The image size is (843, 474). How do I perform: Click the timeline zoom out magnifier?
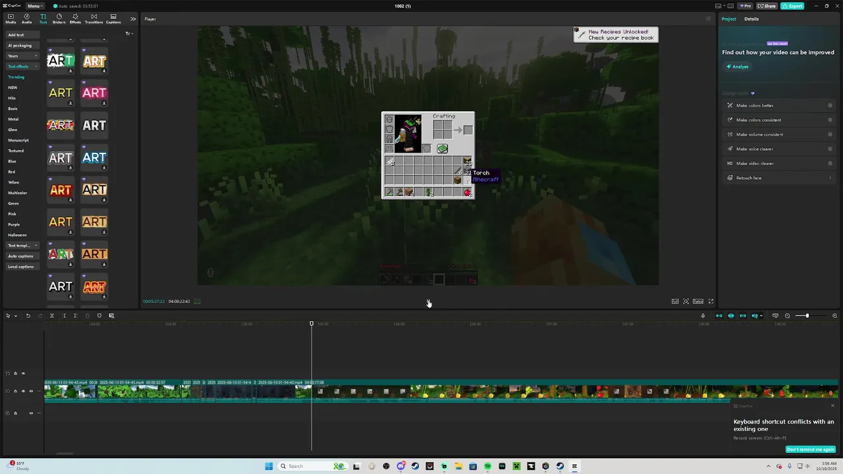click(787, 316)
